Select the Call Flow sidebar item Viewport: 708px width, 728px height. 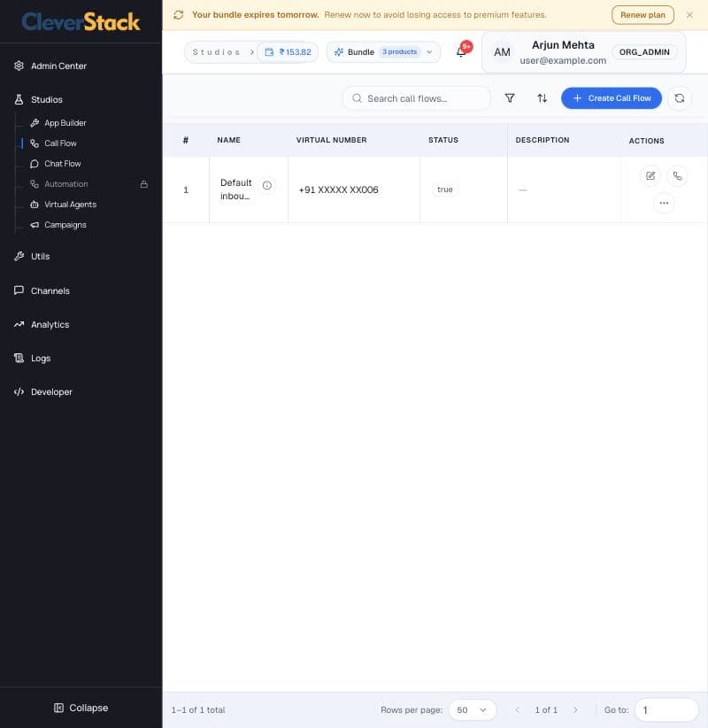(60, 143)
